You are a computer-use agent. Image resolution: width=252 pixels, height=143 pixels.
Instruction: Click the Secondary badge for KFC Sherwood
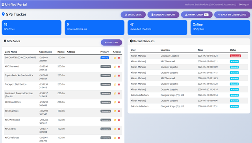106,67
